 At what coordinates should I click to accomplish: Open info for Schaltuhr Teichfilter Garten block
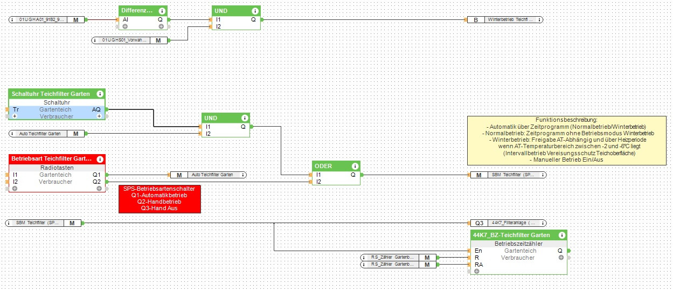(x=100, y=94)
